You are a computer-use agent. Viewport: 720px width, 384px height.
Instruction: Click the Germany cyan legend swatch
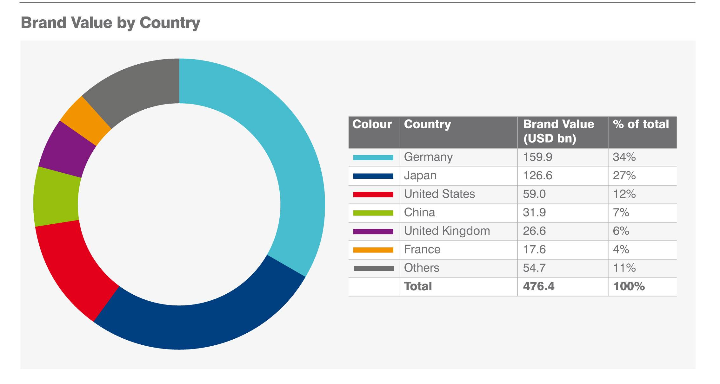[373, 157]
